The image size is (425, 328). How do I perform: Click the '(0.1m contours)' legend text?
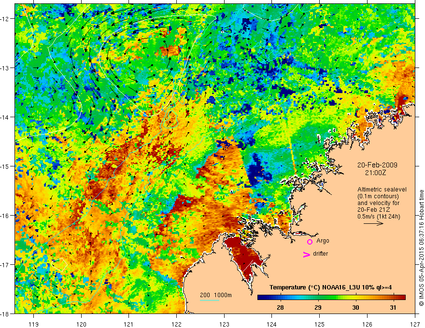pyautogui.click(x=378, y=196)
